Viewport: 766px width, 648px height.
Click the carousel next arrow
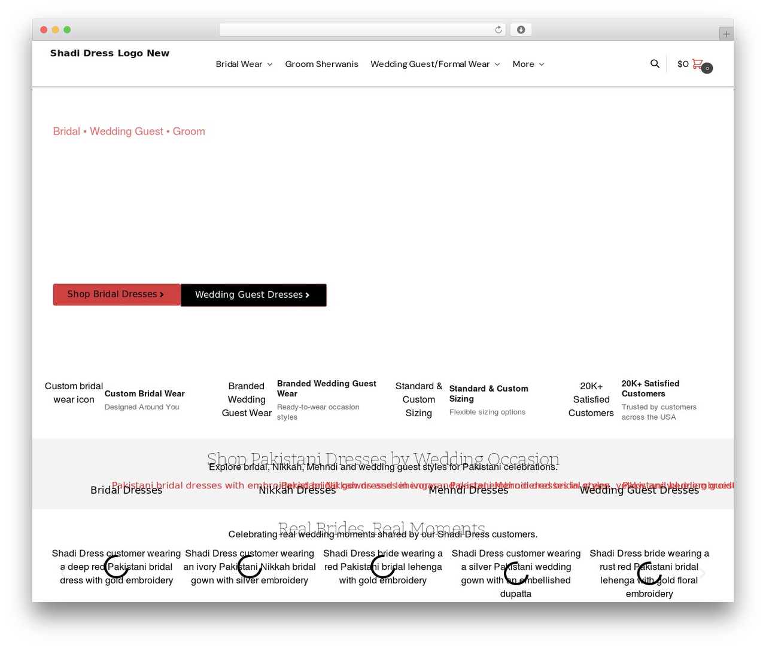pos(703,573)
